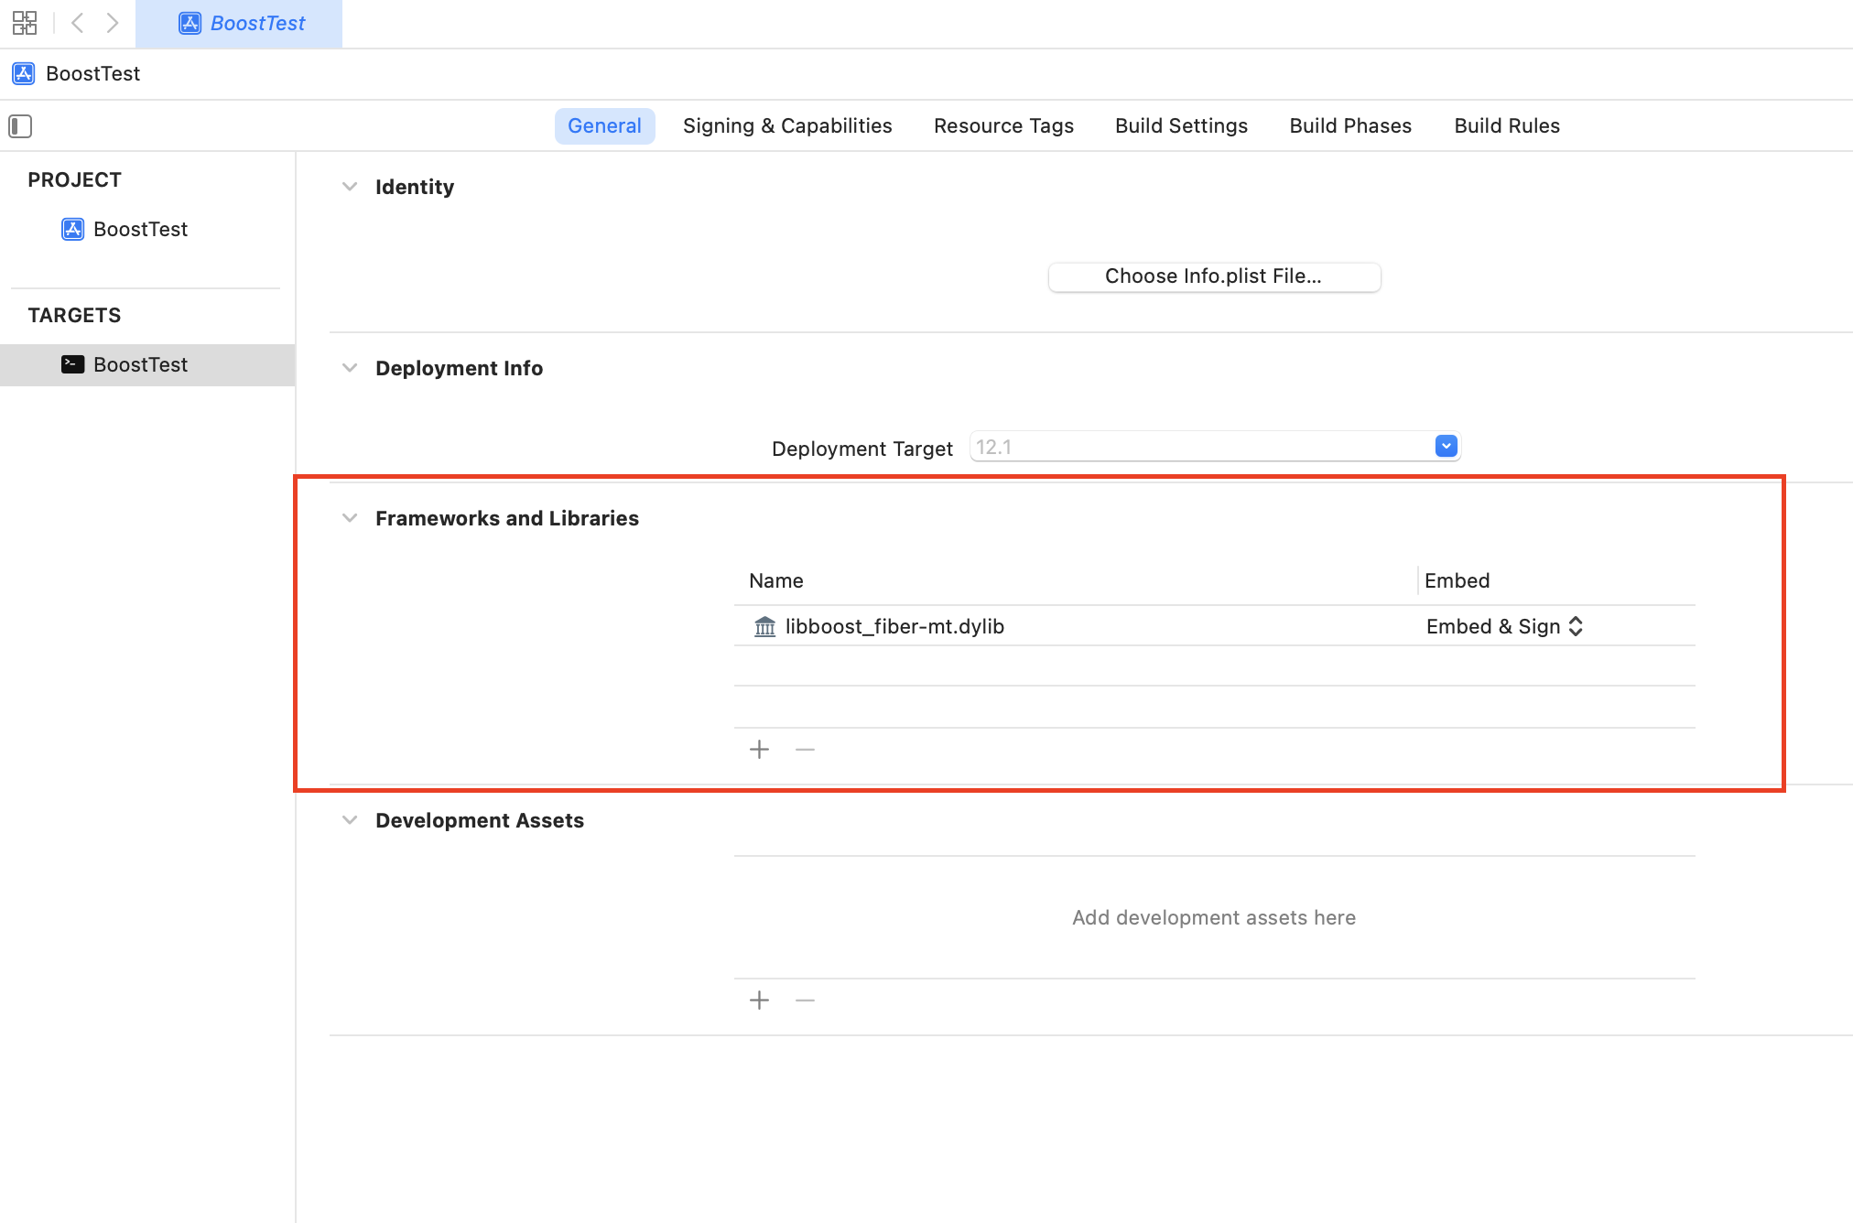Select the BoostTest target in sidebar
Viewport: 1853px width, 1223px height.
click(147, 364)
